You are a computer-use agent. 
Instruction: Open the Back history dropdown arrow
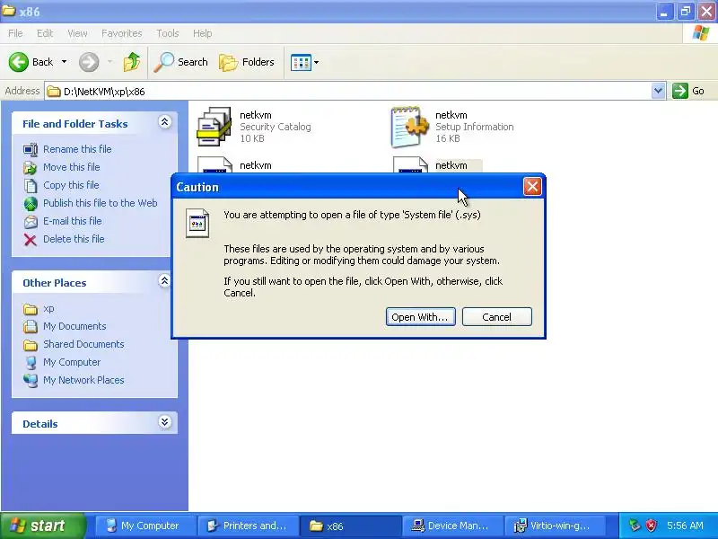tap(64, 62)
